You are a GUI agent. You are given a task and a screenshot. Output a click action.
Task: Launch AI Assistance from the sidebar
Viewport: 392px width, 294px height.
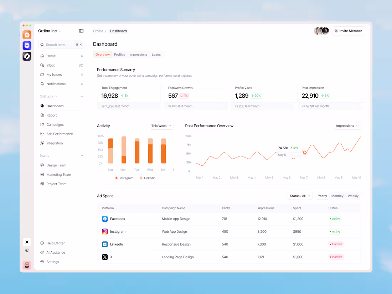(x=55, y=252)
